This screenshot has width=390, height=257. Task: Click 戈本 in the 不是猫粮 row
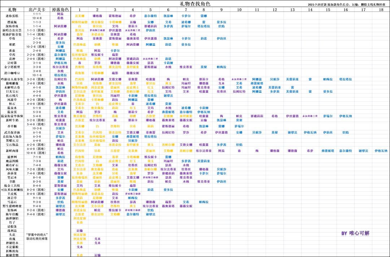[x=79, y=247]
